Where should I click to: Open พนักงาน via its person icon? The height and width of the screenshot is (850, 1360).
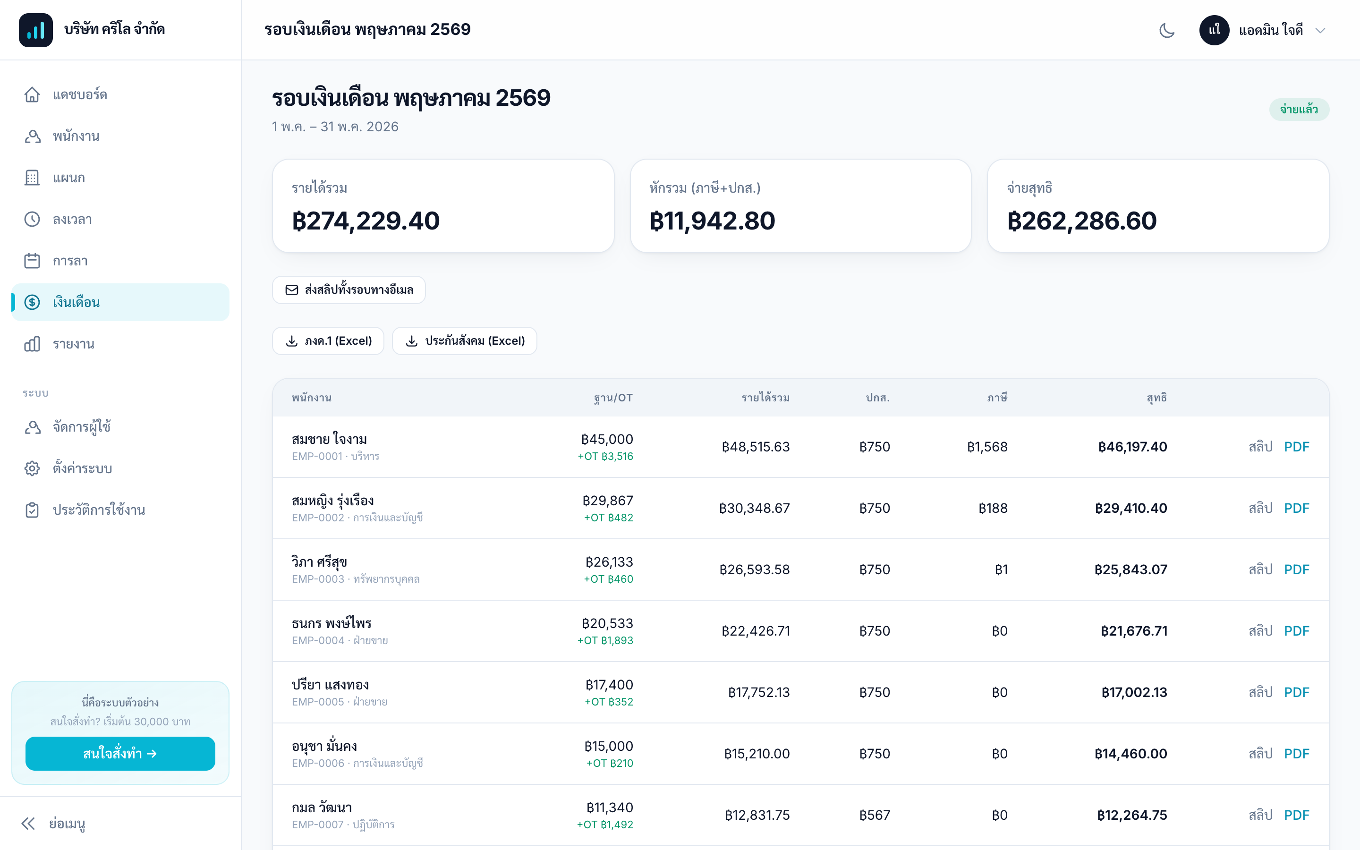32,136
